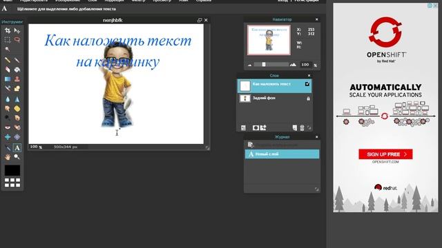Zoom out with small mountain icon

pos(249,65)
